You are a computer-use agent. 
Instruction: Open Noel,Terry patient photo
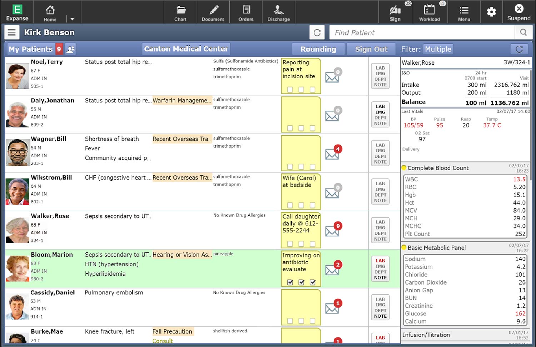[x=18, y=76]
